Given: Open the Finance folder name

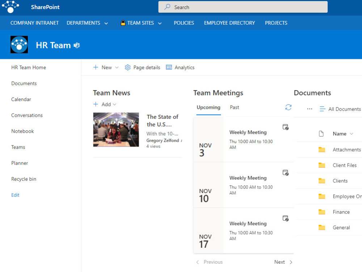Looking at the screenshot, I should [341, 212].
